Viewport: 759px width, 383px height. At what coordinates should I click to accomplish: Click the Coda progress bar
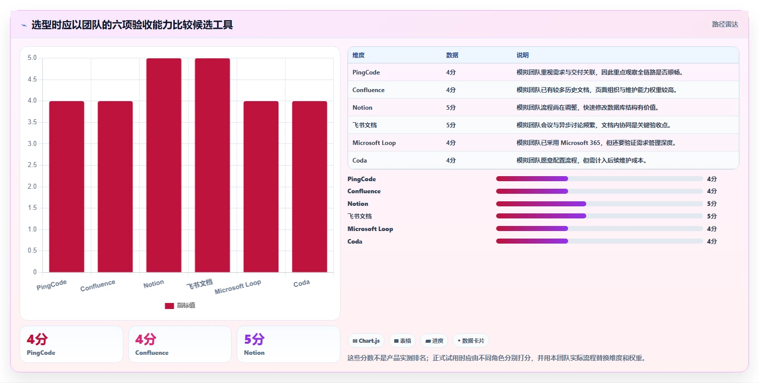[x=599, y=241]
